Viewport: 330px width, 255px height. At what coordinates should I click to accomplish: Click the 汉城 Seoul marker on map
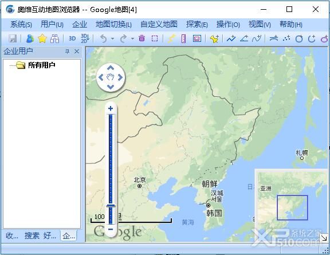click(208, 205)
